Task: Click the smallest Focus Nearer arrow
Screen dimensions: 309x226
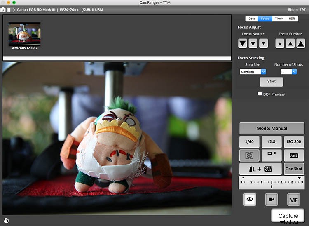Action: coord(264,43)
